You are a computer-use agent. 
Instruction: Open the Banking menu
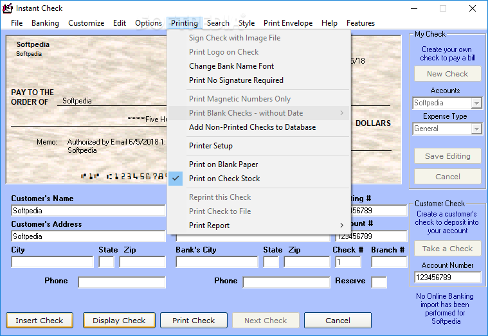45,23
